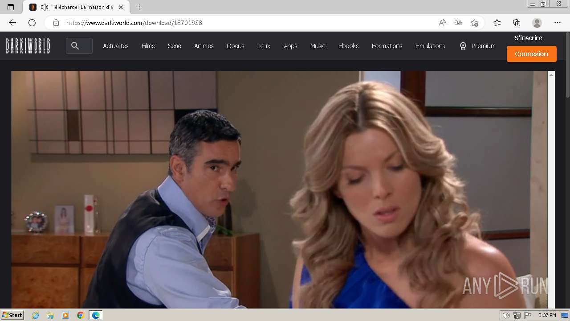This screenshot has height=321, width=570.
Task: Launch Google Chrome from taskbar
Action: pyautogui.click(x=81, y=315)
